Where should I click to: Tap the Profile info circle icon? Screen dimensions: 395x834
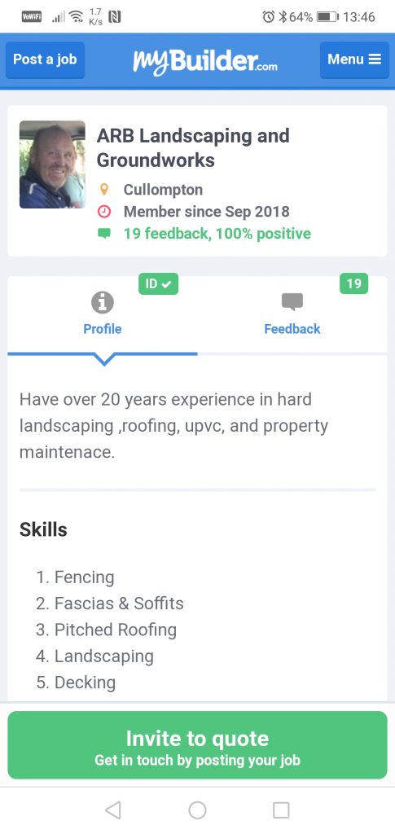point(103,303)
